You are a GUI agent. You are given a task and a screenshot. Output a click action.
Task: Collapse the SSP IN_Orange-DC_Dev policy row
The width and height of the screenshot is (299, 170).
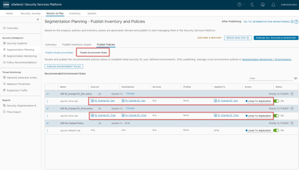pos(48,94)
